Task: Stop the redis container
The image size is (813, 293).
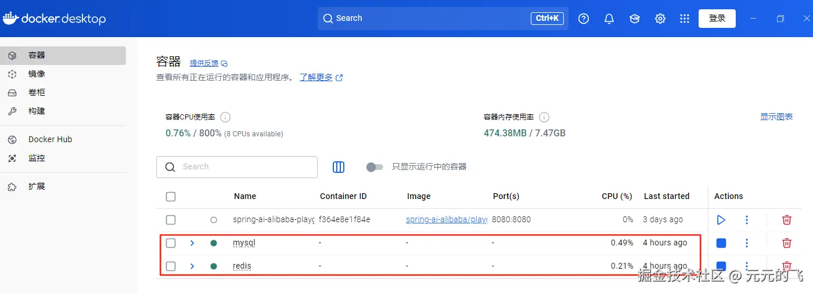Action: click(x=721, y=265)
